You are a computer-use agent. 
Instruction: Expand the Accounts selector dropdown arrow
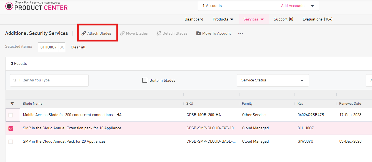click(x=312, y=6)
